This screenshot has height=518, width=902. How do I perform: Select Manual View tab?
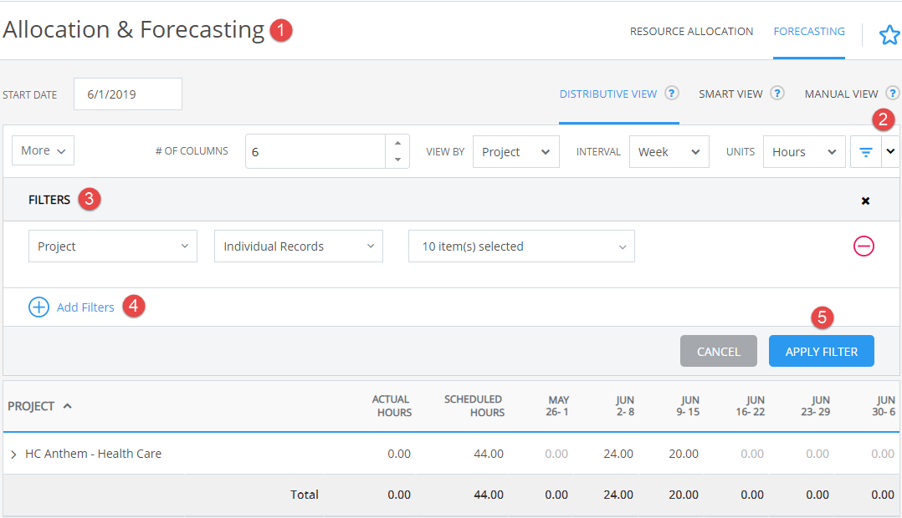pyautogui.click(x=841, y=94)
